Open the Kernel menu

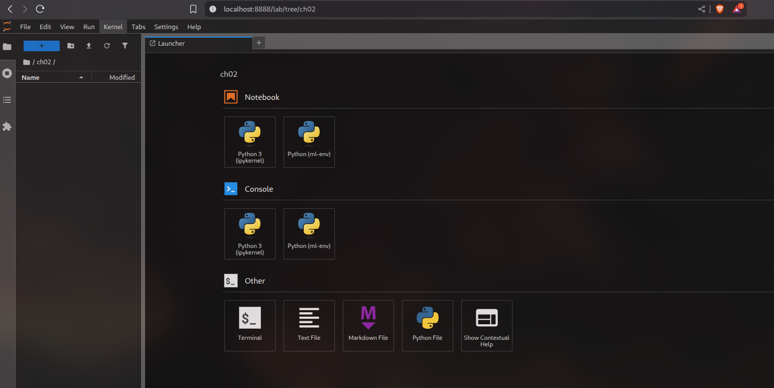[x=113, y=27]
